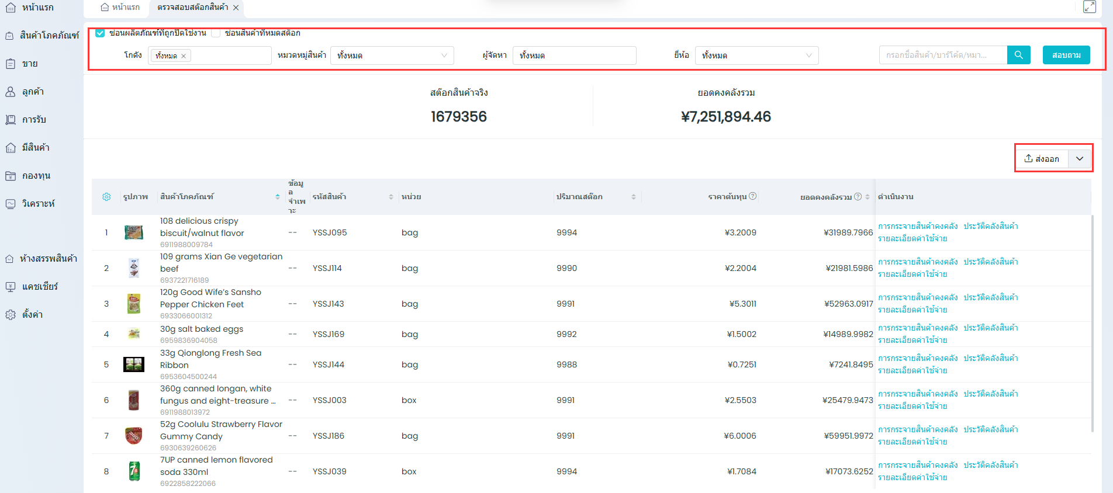Sort by ปริมาณสต๊อก column sort arrows
The height and width of the screenshot is (493, 1113).
(x=633, y=197)
